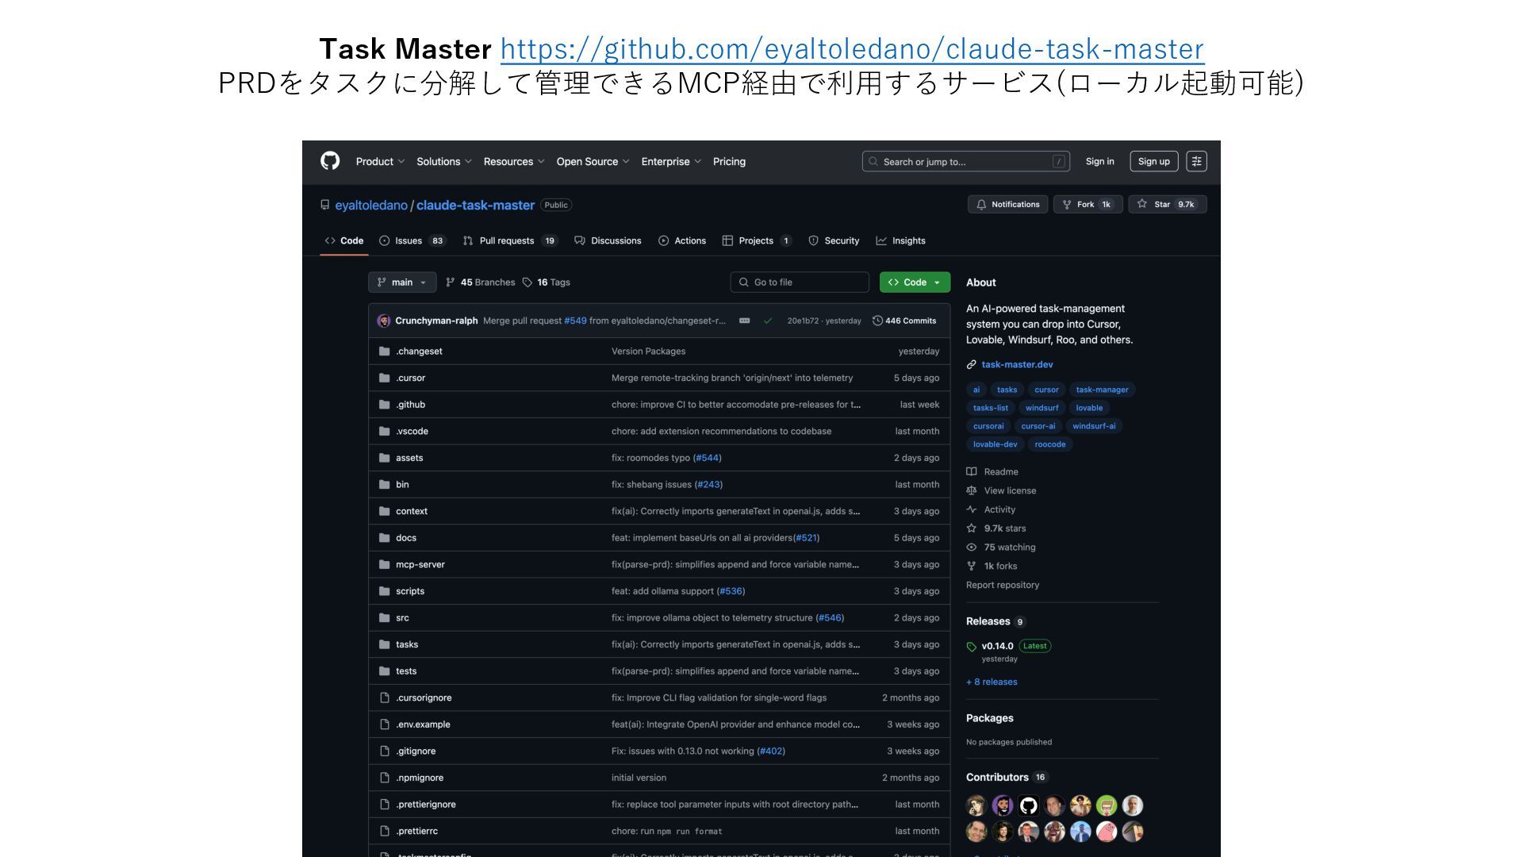Expand commit message ellipsis button
This screenshot has width=1523, height=857.
coord(744,321)
